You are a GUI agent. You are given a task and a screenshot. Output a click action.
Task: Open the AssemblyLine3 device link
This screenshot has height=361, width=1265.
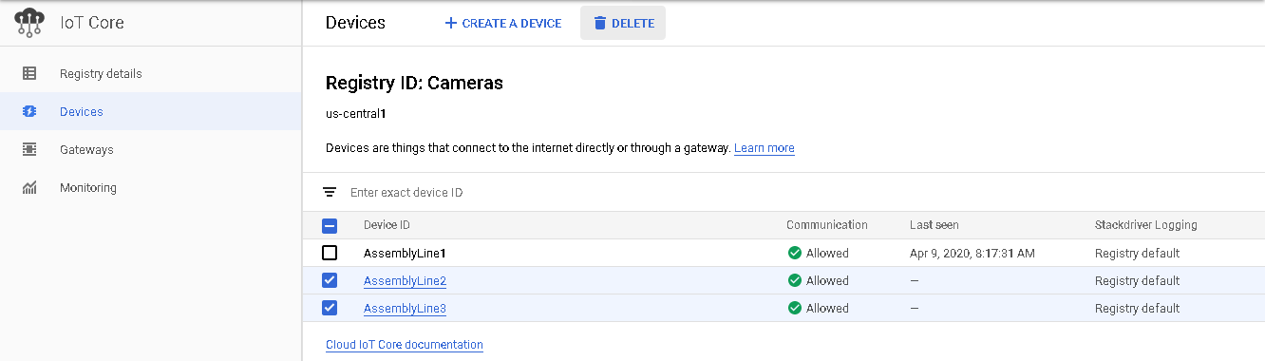[405, 309]
